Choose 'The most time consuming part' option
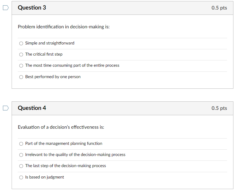The height and width of the screenshot is (192, 235). coord(21,65)
